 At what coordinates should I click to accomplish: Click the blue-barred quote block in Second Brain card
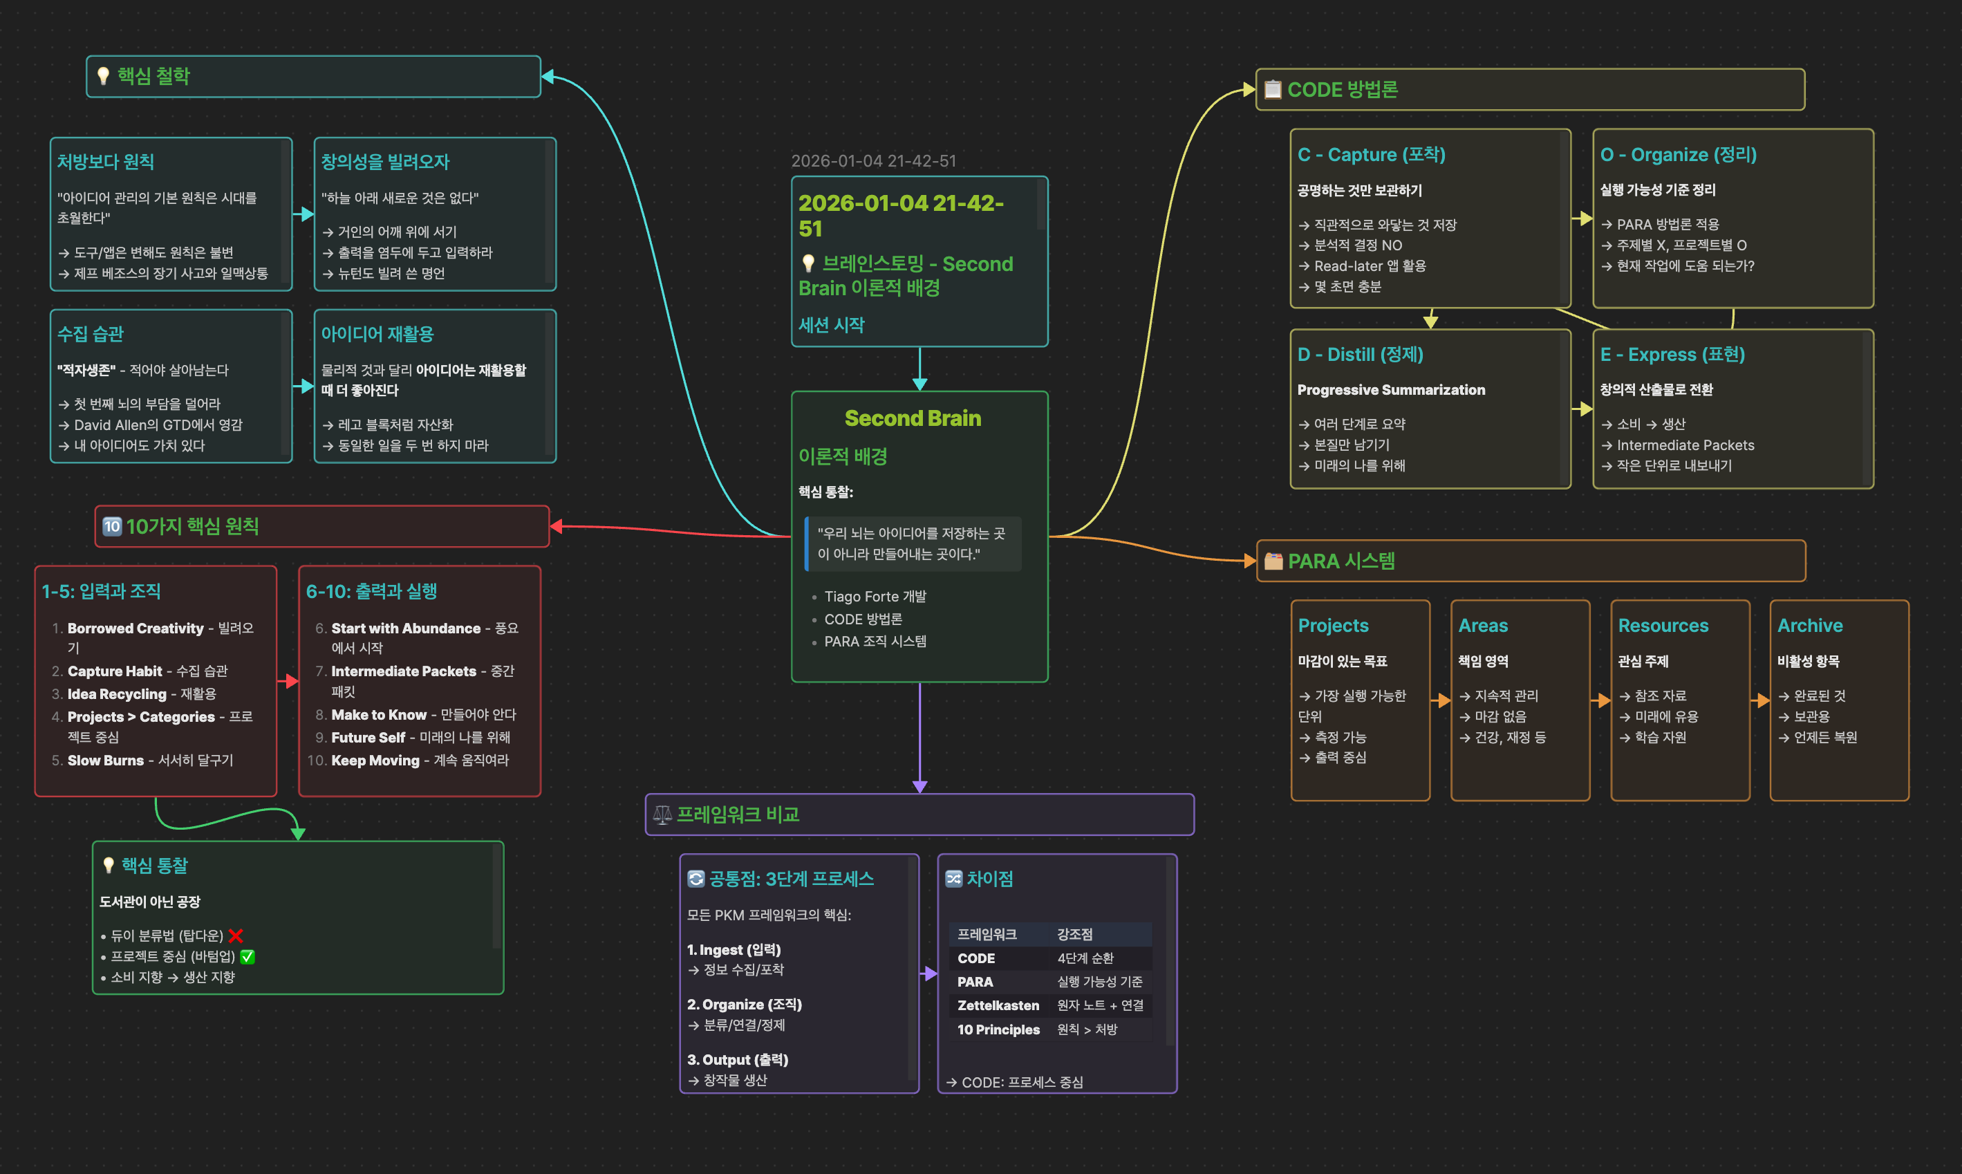click(912, 543)
